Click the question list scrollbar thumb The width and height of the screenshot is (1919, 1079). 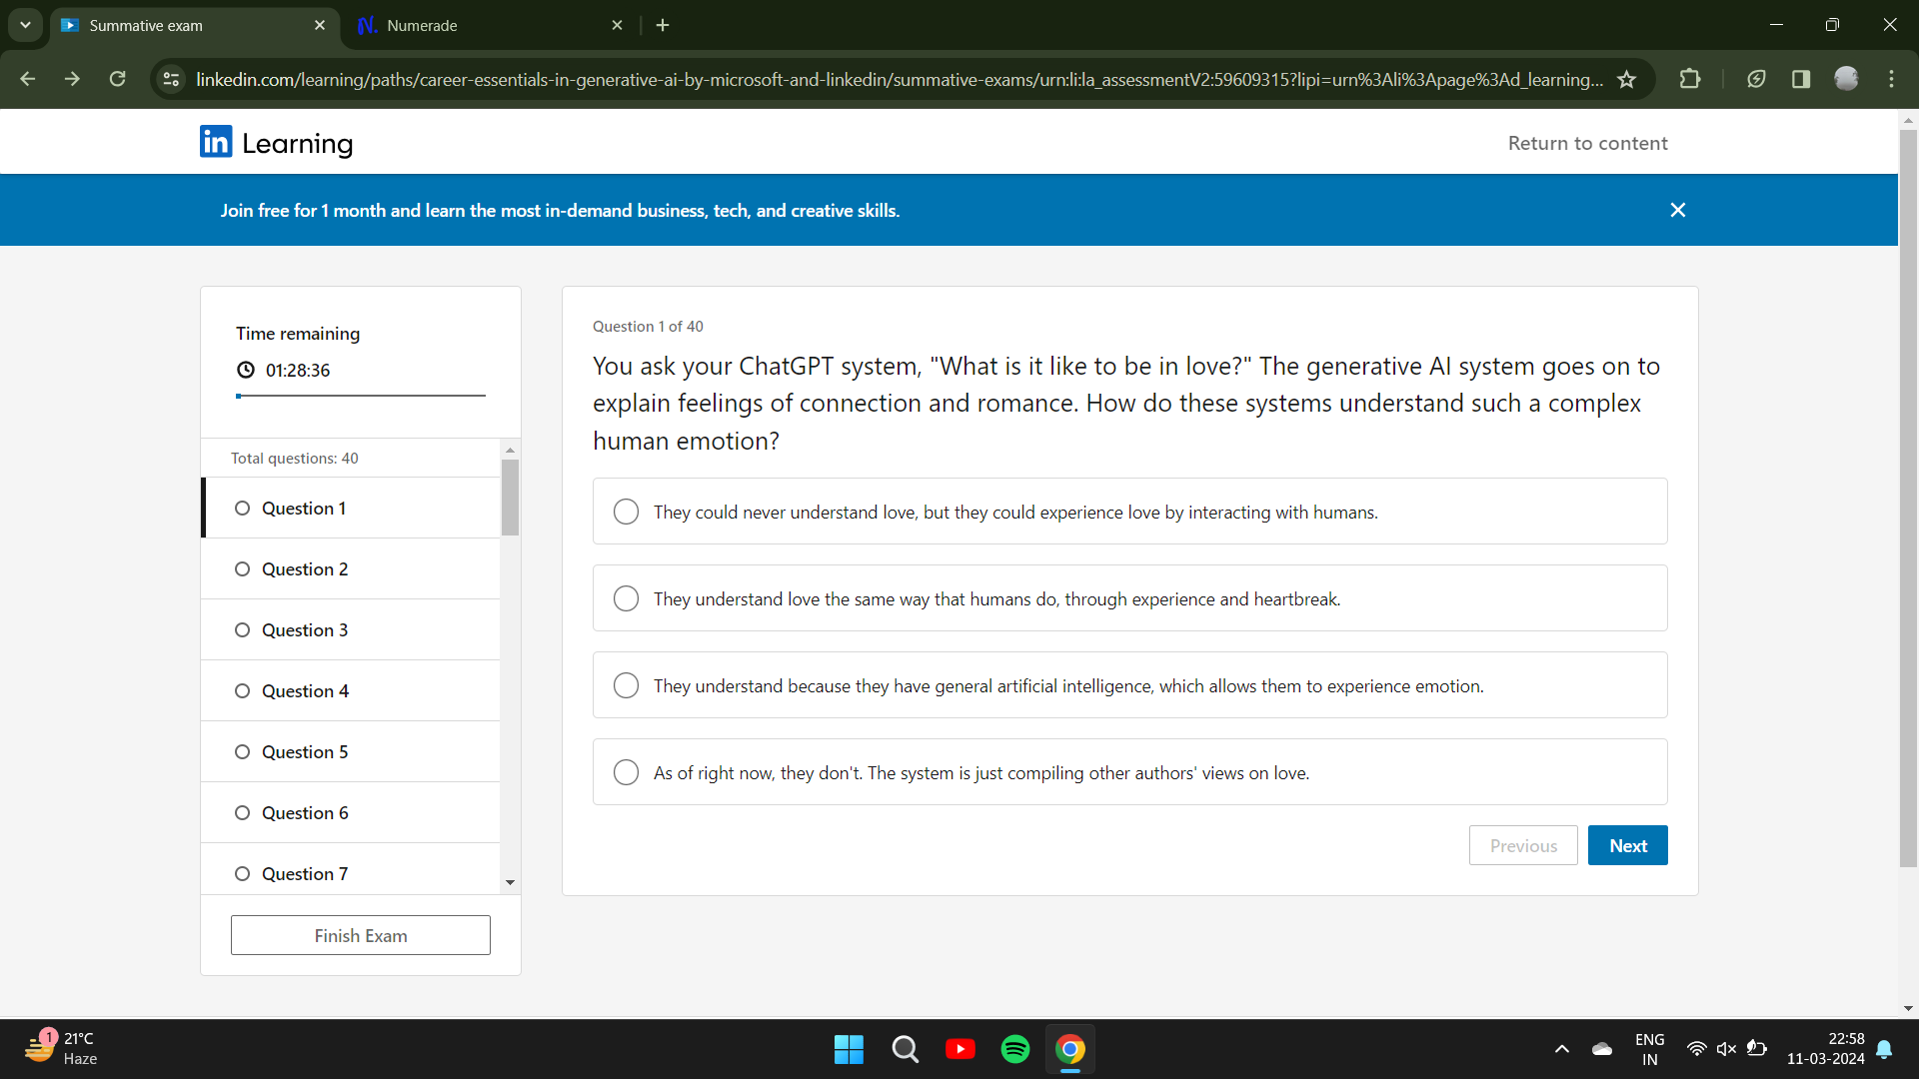pyautogui.click(x=510, y=498)
